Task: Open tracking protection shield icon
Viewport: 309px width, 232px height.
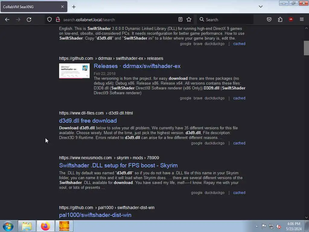Action: (49, 19)
